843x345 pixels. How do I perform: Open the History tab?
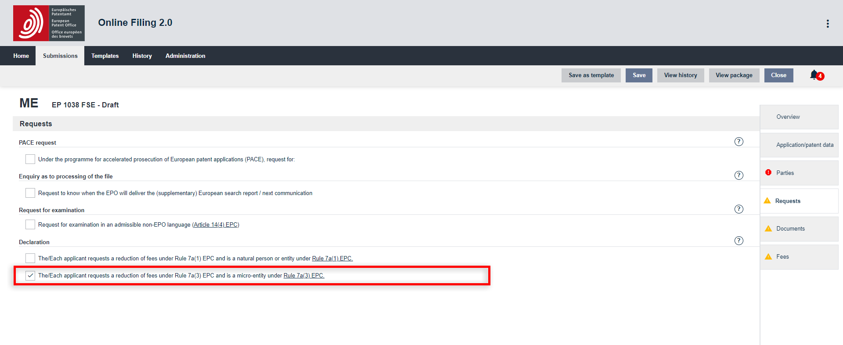tap(142, 56)
